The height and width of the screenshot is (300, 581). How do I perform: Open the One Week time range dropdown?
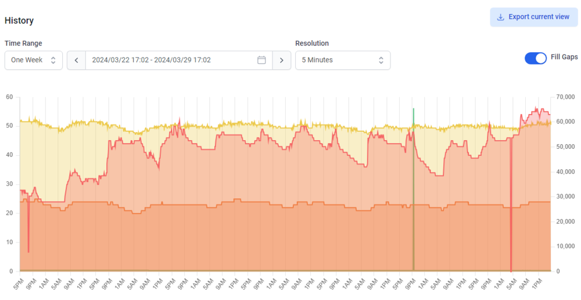(x=33, y=60)
